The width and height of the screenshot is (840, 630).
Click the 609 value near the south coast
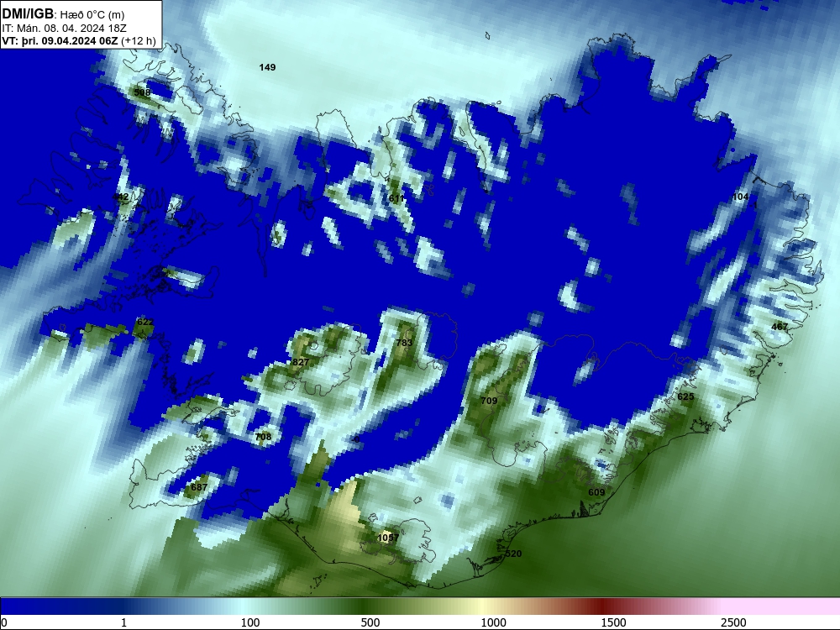[596, 492]
